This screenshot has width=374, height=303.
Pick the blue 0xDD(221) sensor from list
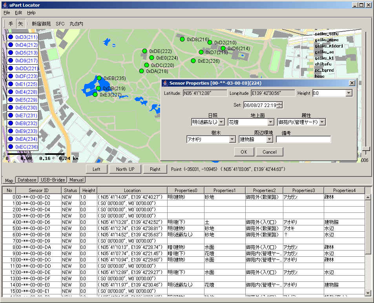click(11, 68)
